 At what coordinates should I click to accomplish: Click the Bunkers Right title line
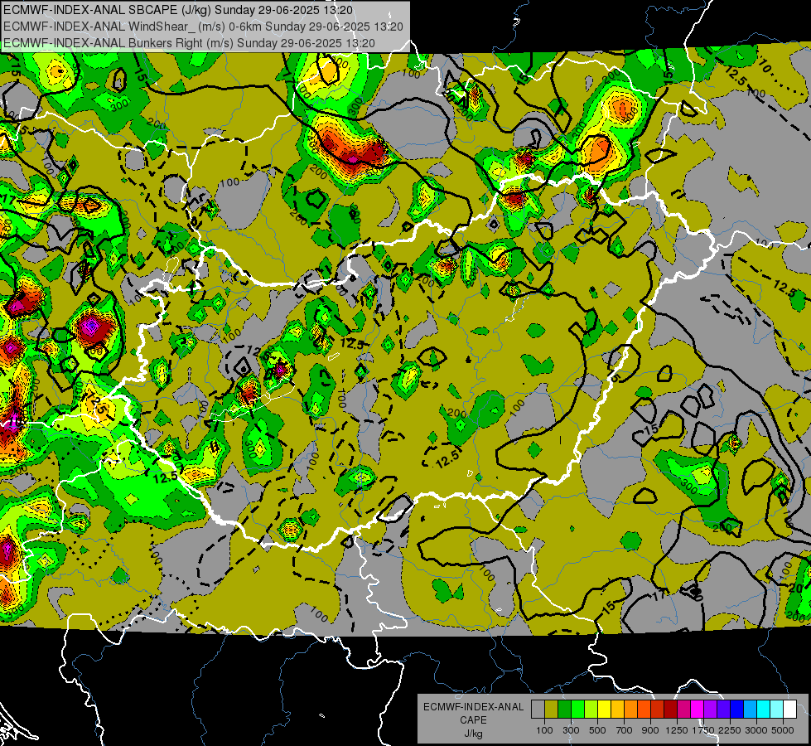point(189,43)
